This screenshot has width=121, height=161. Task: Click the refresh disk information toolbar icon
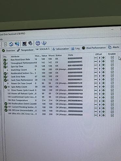(11, 44)
